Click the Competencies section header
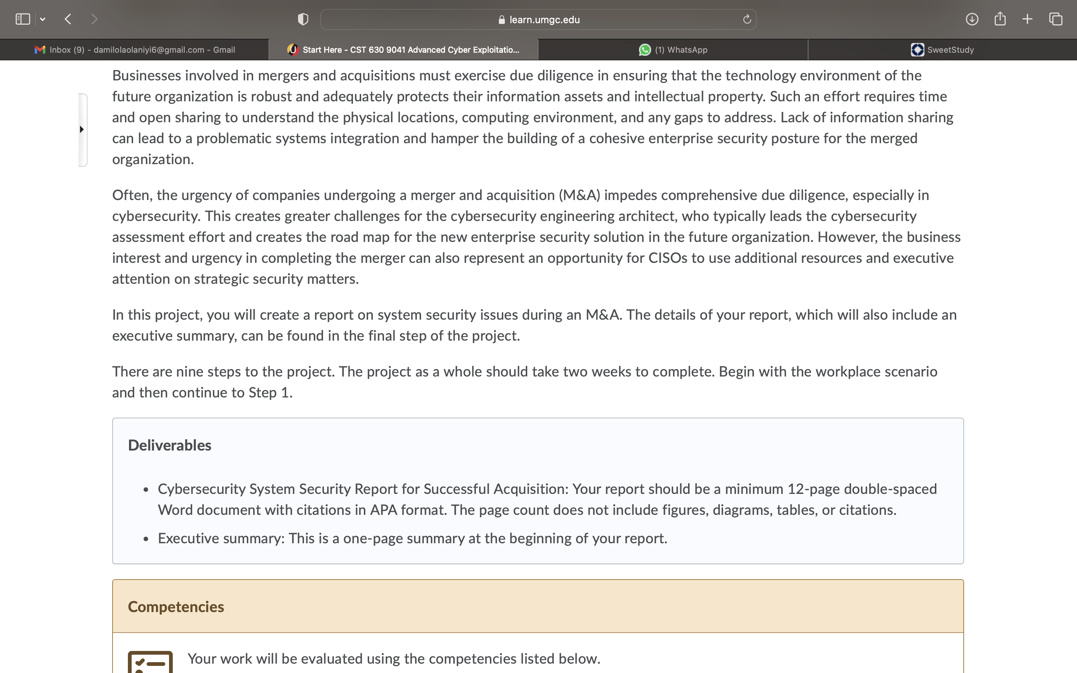The width and height of the screenshot is (1077, 673). (538, 606)
